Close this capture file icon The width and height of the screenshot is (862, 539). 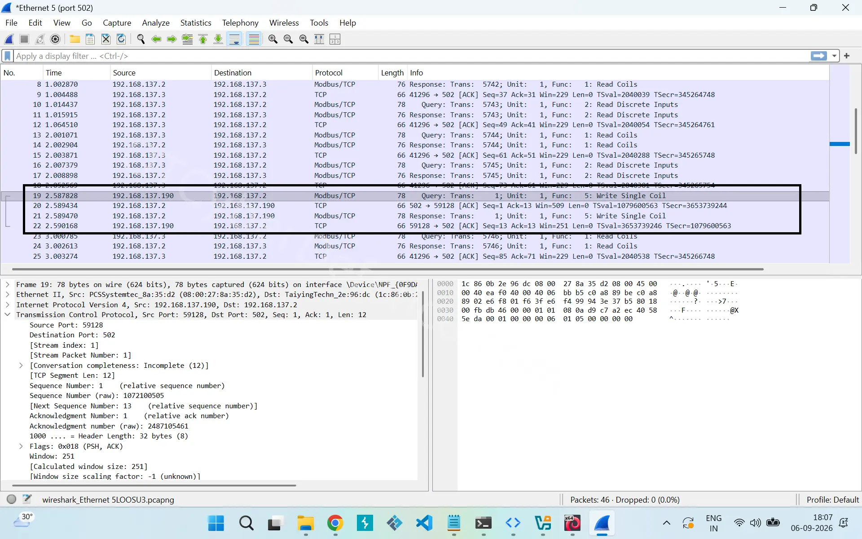tap(106, 39)
